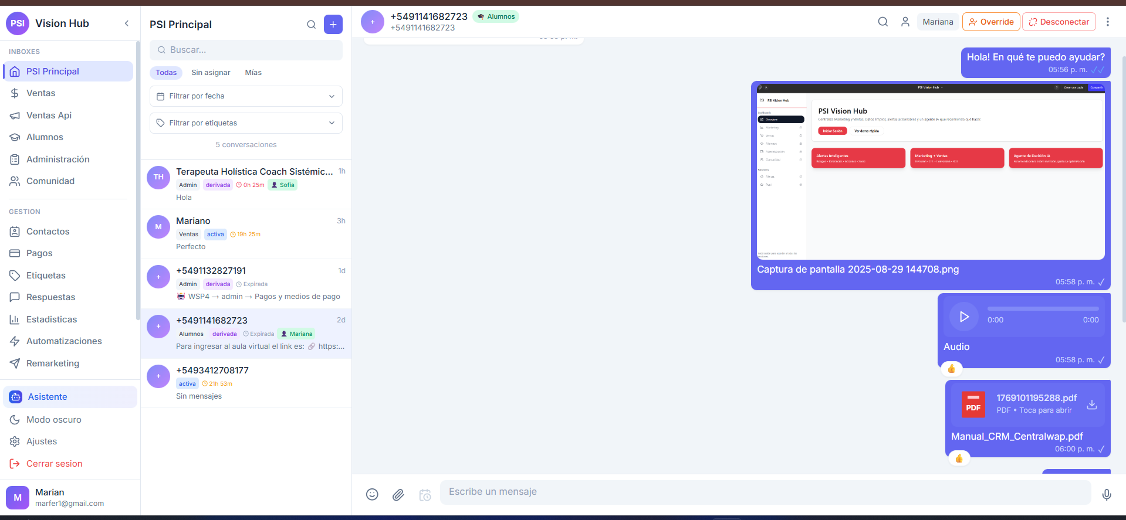Collapse the Vision Hub sidebar chevron
The height and width of the screenshot is (520, 1126).
pyautogui.click(x=127, y=23)
